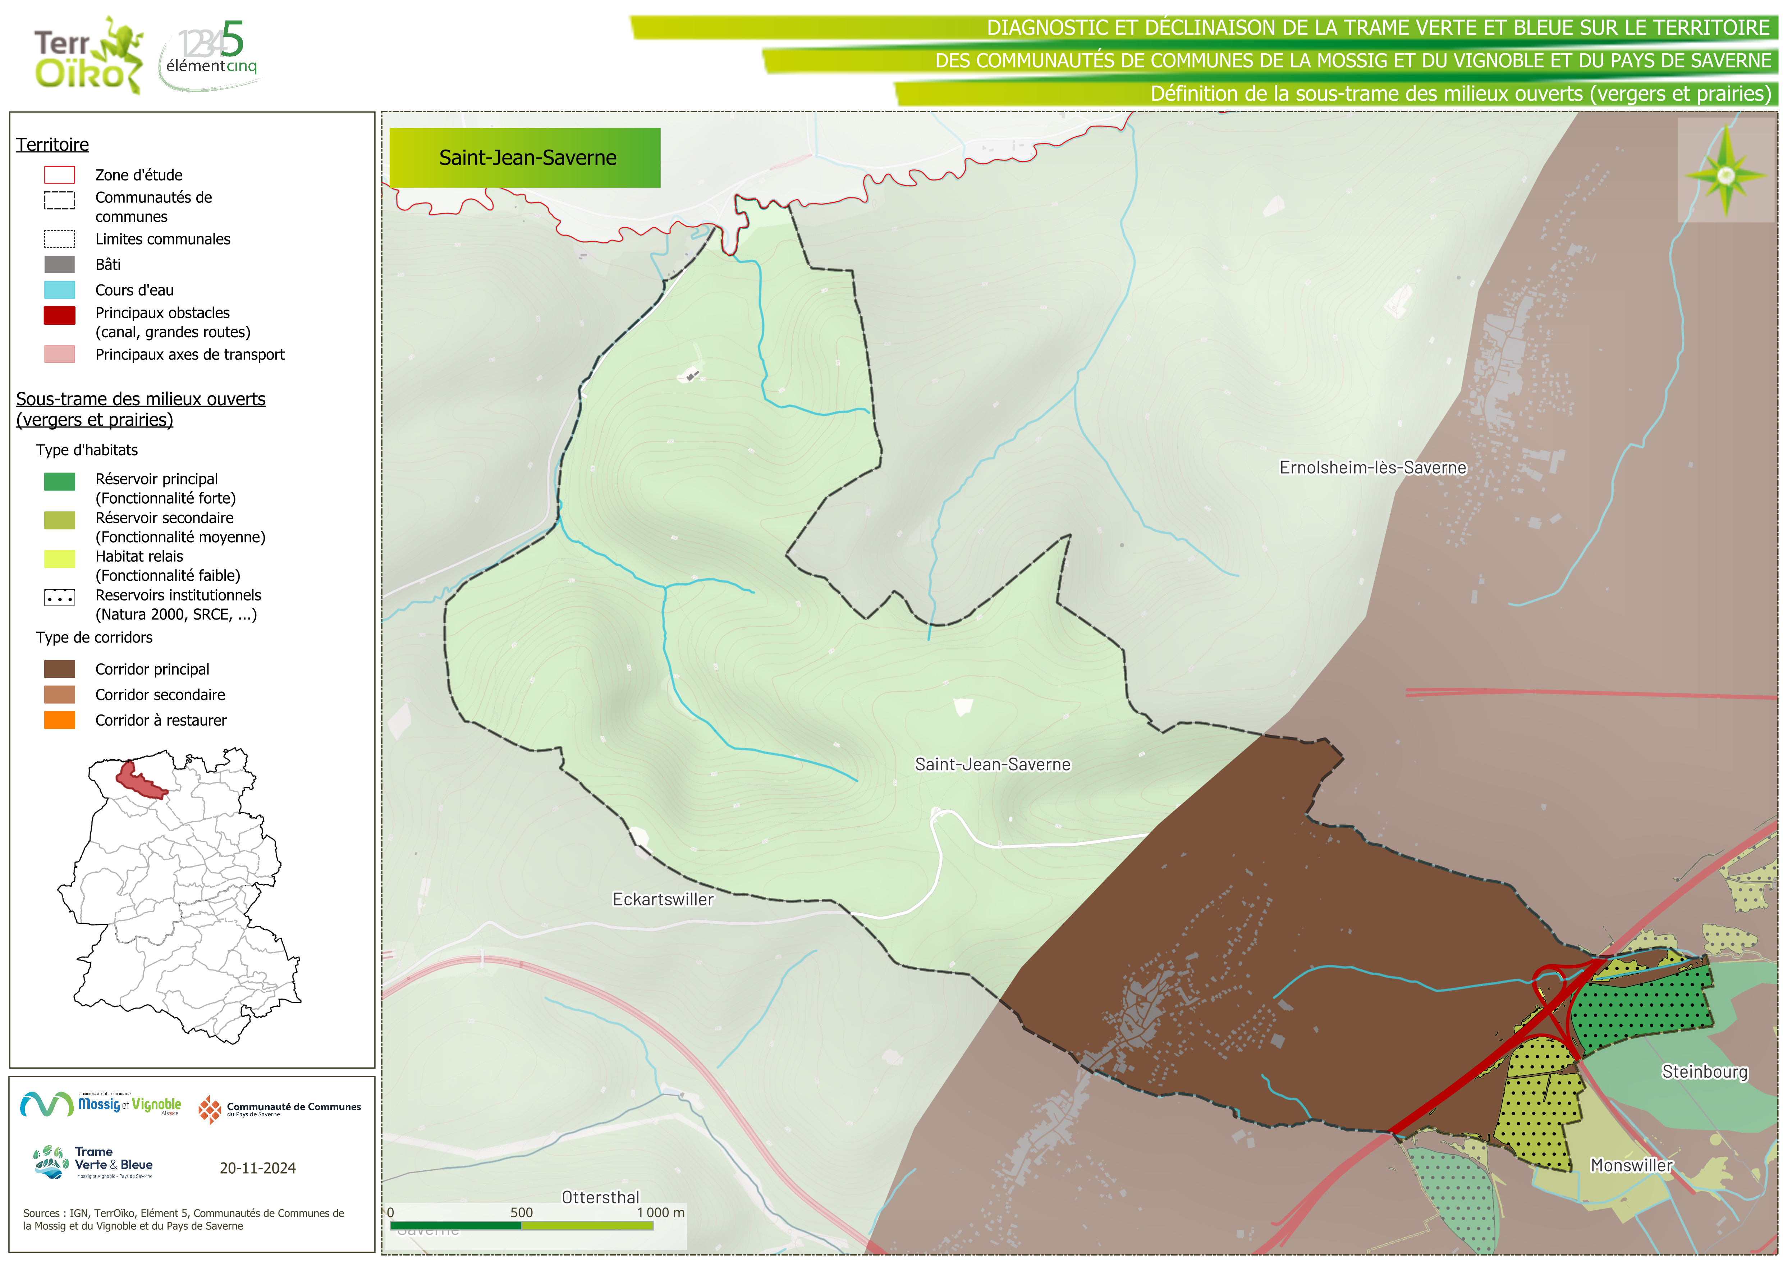Click the green Réservoir principal swatch
Screen dimensions: 1783x1261
(59, 482)
